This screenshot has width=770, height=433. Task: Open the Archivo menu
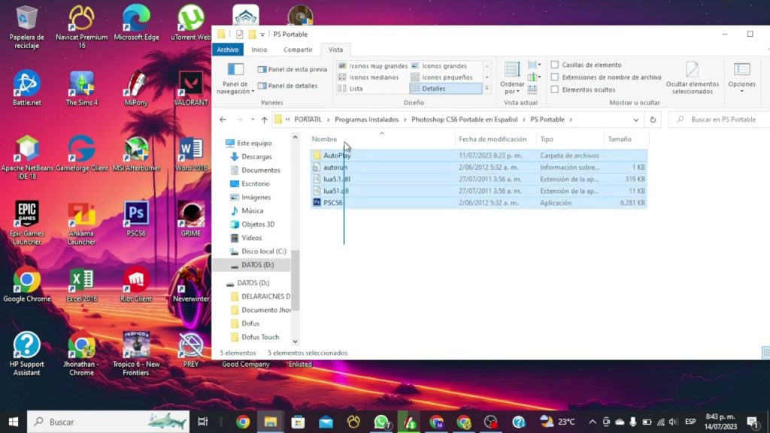point(227,50)
